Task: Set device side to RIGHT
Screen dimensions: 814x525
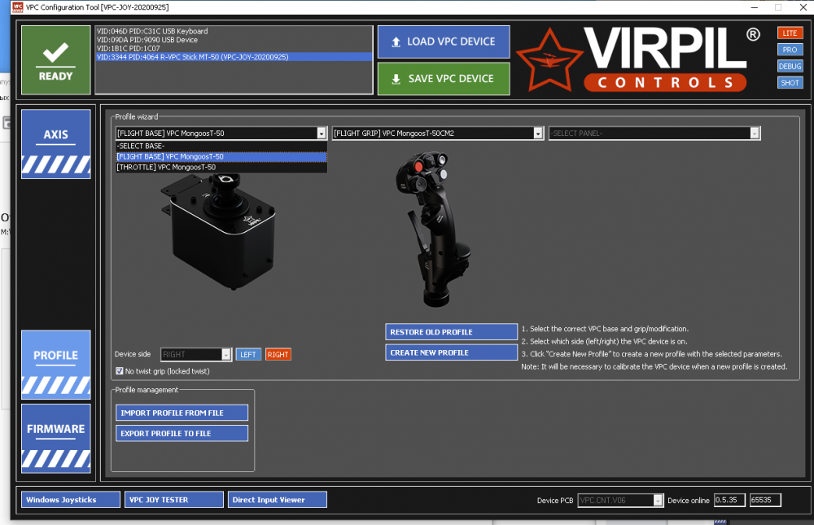Action: pos(278,355)
